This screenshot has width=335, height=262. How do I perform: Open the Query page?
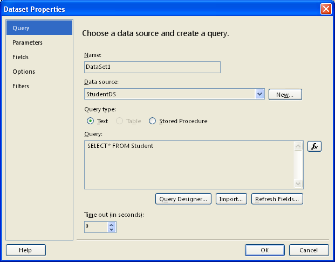coord(39,28)
